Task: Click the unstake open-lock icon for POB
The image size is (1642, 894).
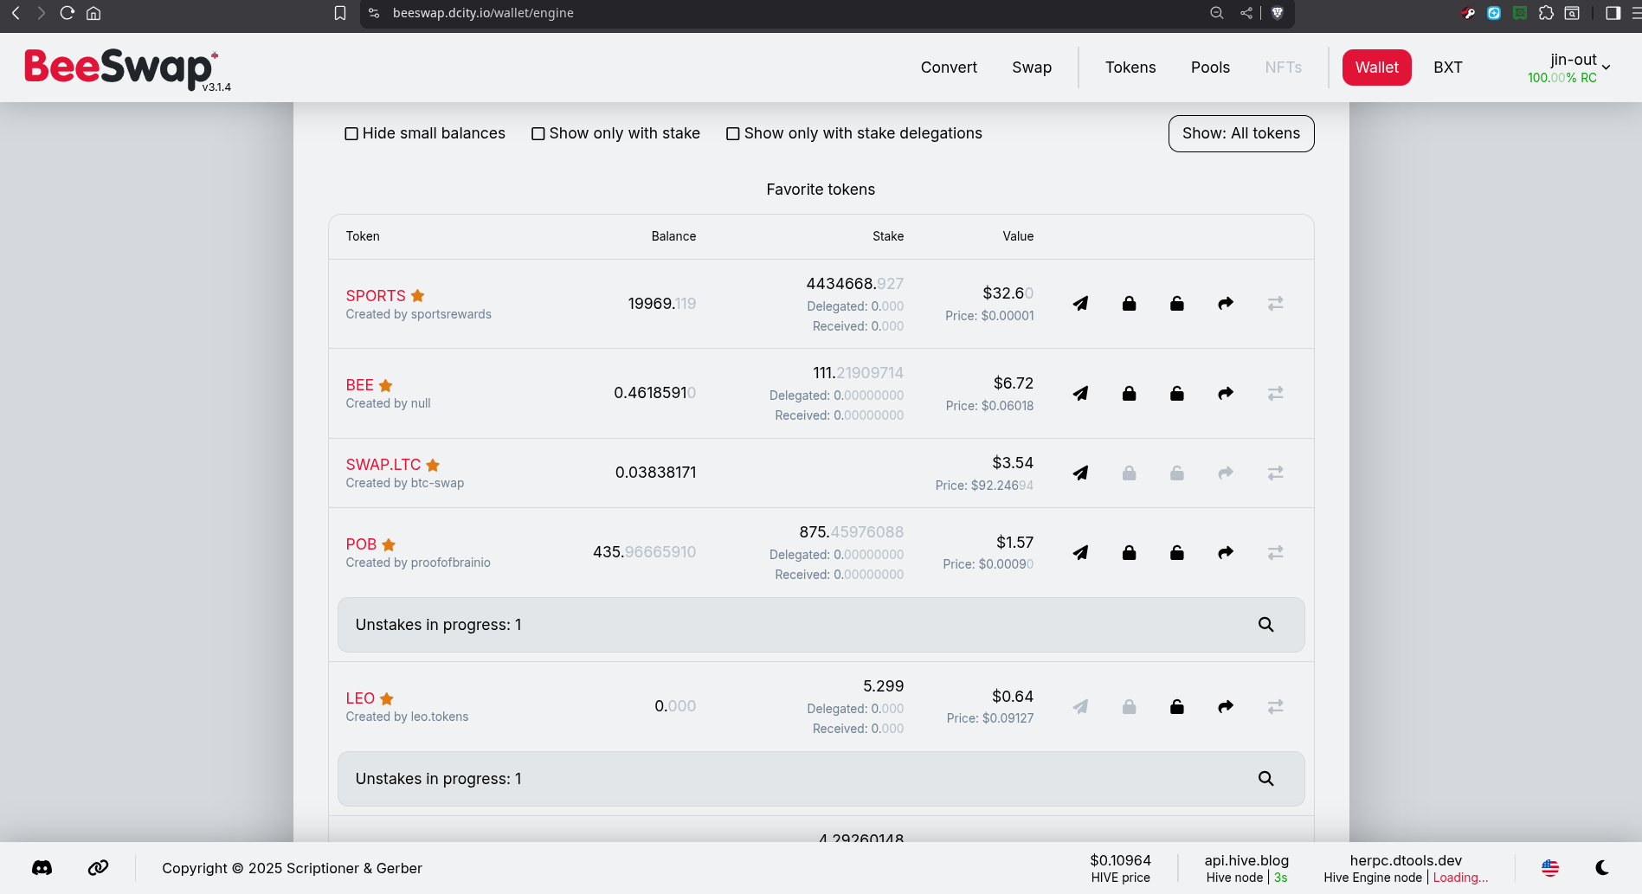Action: [x=1177, y=553]
